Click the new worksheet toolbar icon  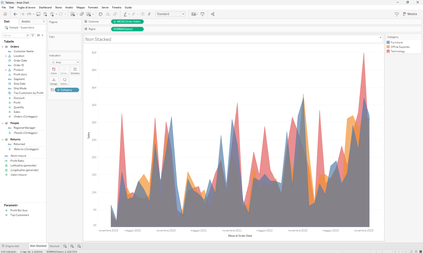click(73, 14)
